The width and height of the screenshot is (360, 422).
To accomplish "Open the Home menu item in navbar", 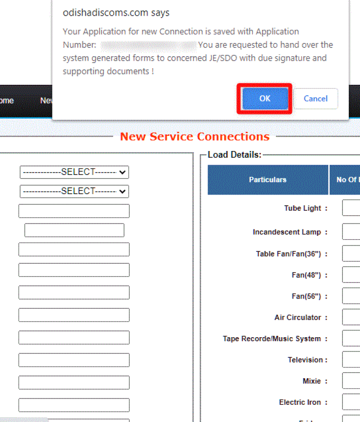I will tap(6, 100).
